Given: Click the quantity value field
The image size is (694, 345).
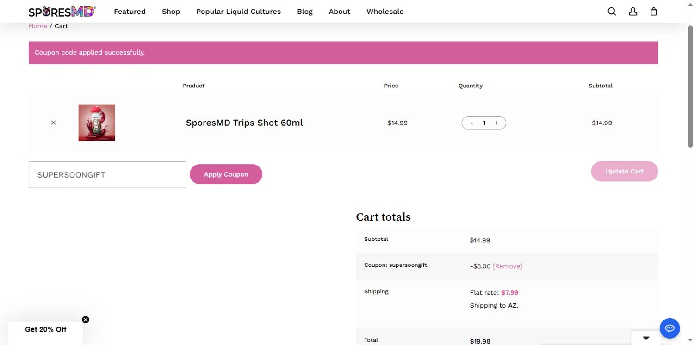Looking at the screenshot, I should (484, 123).
